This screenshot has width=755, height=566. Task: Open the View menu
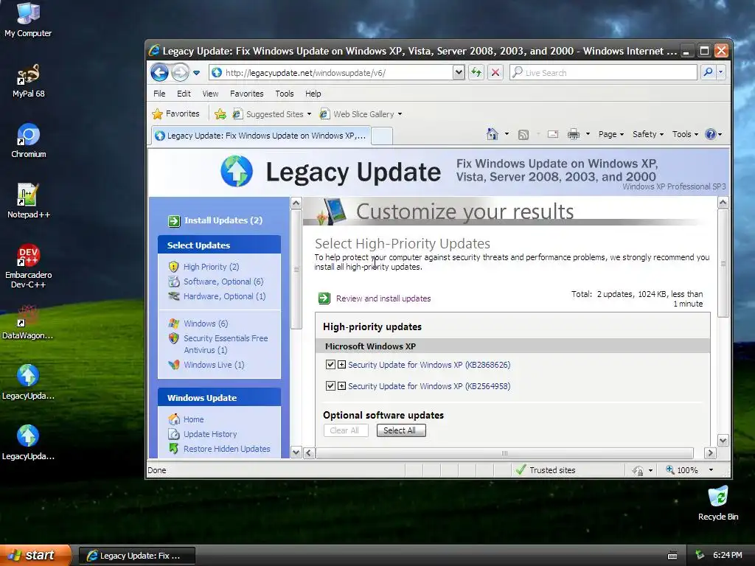pos(210,94)
